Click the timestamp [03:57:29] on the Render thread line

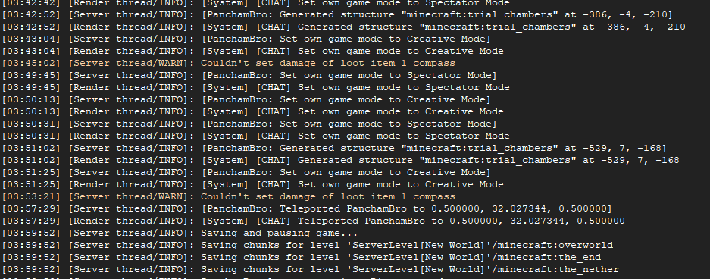(x=31, y=221)
